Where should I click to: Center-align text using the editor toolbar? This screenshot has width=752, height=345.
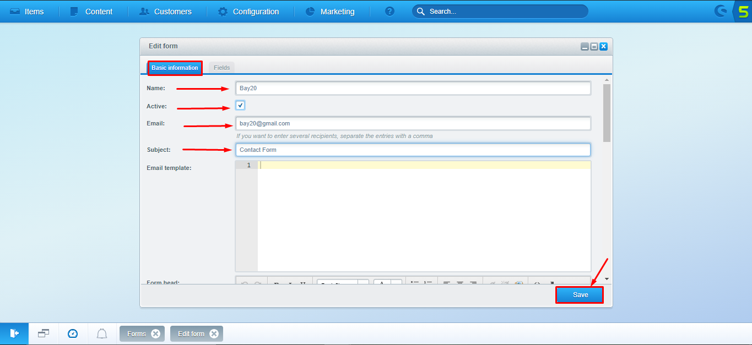click(x=460, y=282)
